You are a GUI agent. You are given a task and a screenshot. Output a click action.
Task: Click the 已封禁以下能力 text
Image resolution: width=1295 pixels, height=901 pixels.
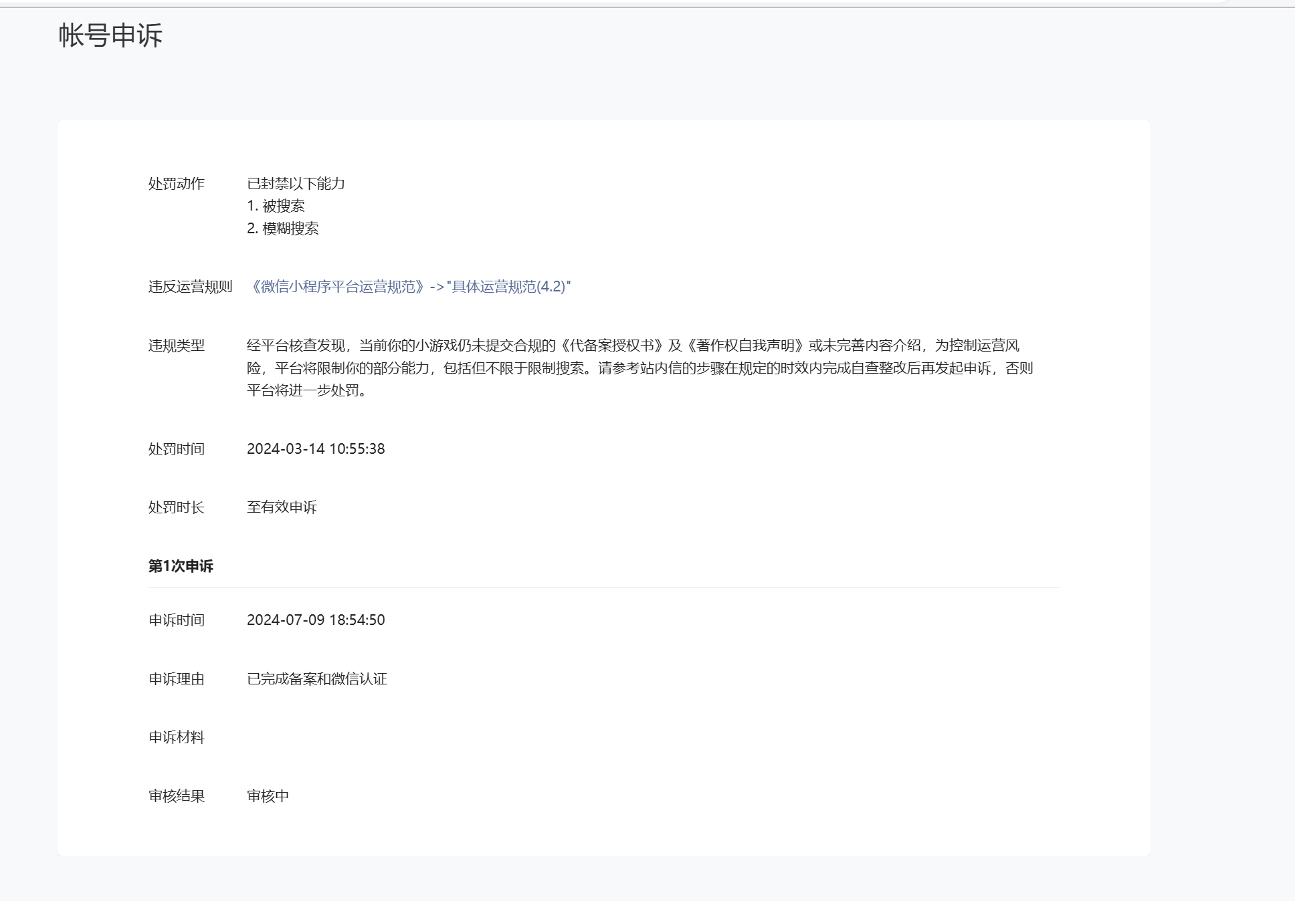(296, 184)
